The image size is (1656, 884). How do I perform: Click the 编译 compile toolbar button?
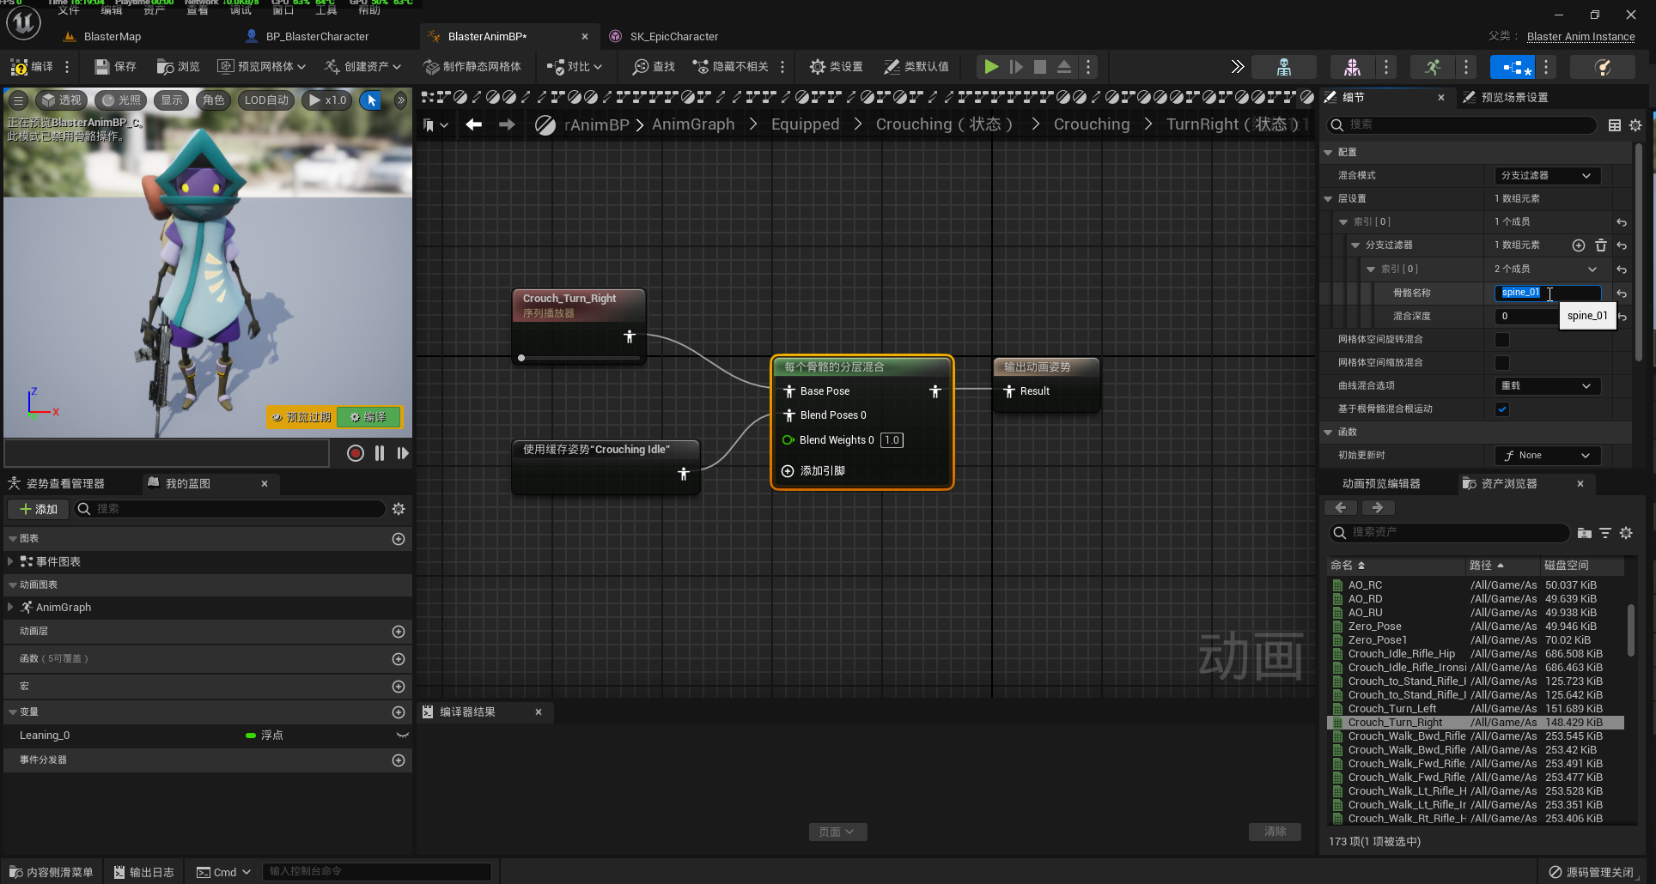[x=32, y=67]
